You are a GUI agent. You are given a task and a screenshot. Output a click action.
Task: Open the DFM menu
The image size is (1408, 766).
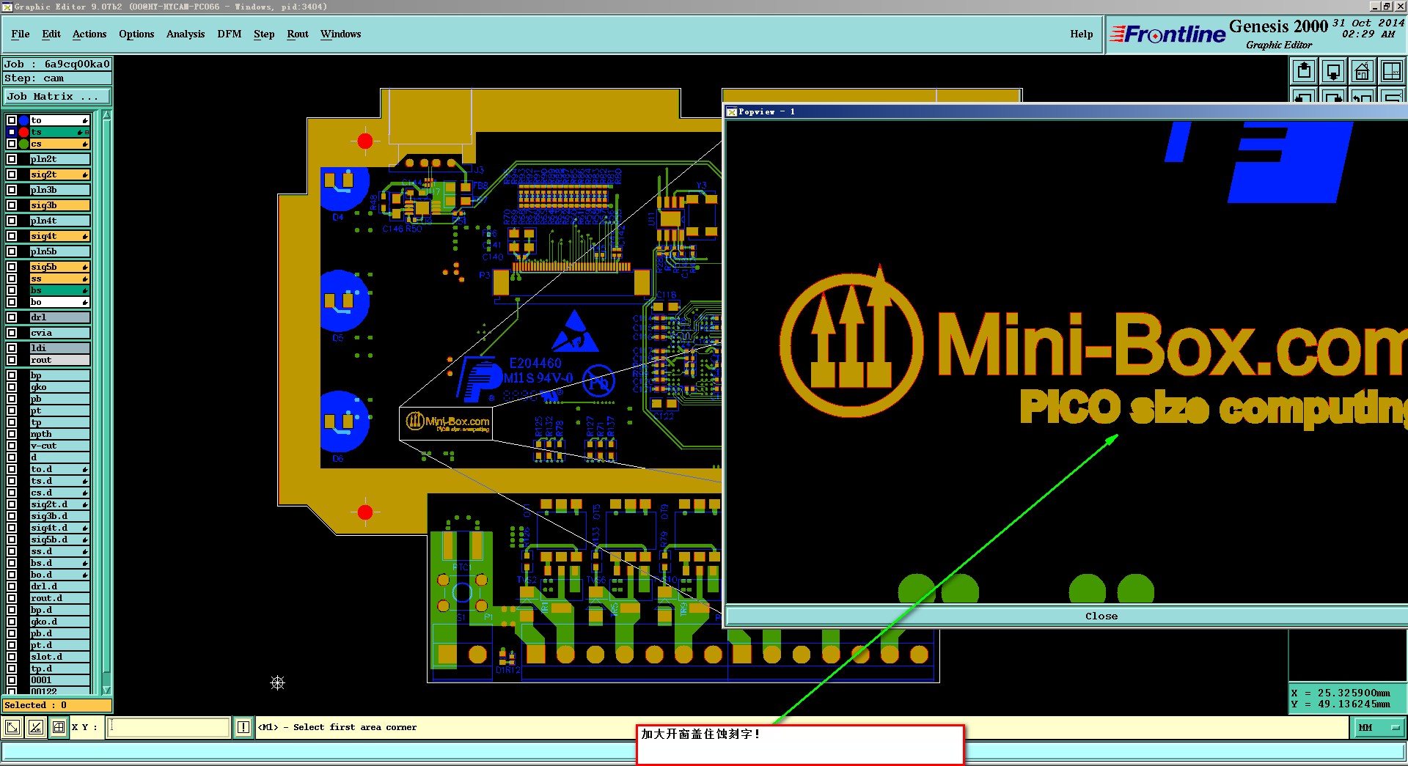(x=230, y=34)
